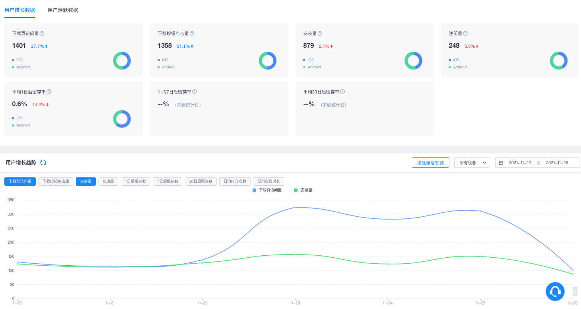The height and width of the screenshot is (309, 581).
Task: Click the 31.1% increase indicator
Action: (x=185, y=46)
